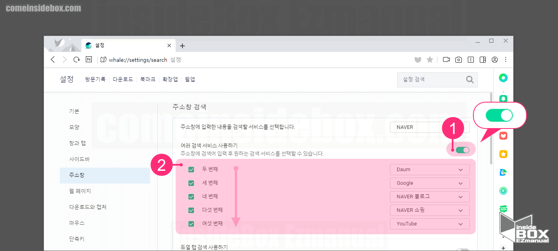This screenshot has width=558, height=251.
Task: Open the NAVER default search dropdown
Action: (x=430, y=127)
